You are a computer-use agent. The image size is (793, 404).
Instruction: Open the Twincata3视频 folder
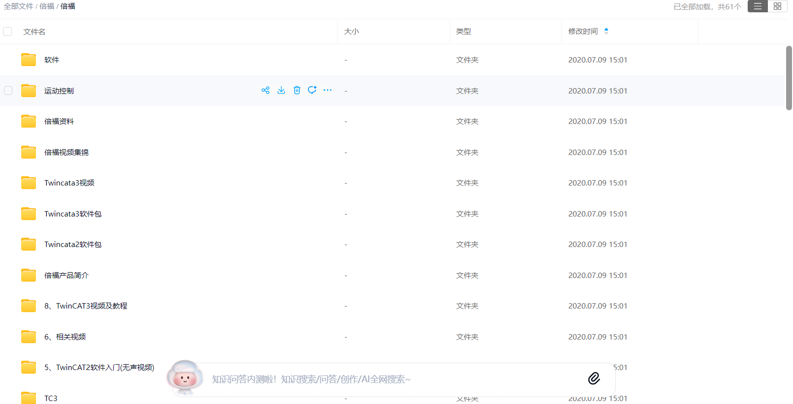click(x=69, y=183)
